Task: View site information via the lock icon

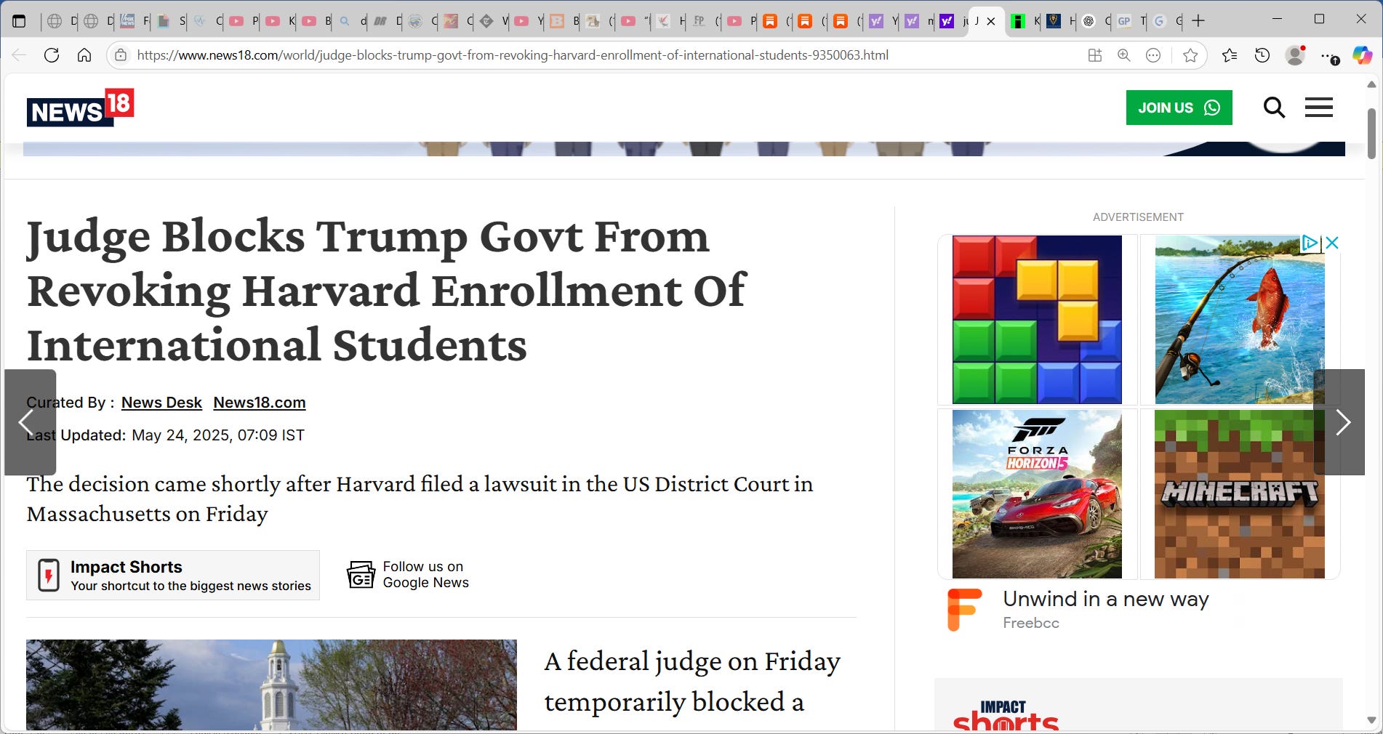Action: pyautogui.click(x=121, y=55)
